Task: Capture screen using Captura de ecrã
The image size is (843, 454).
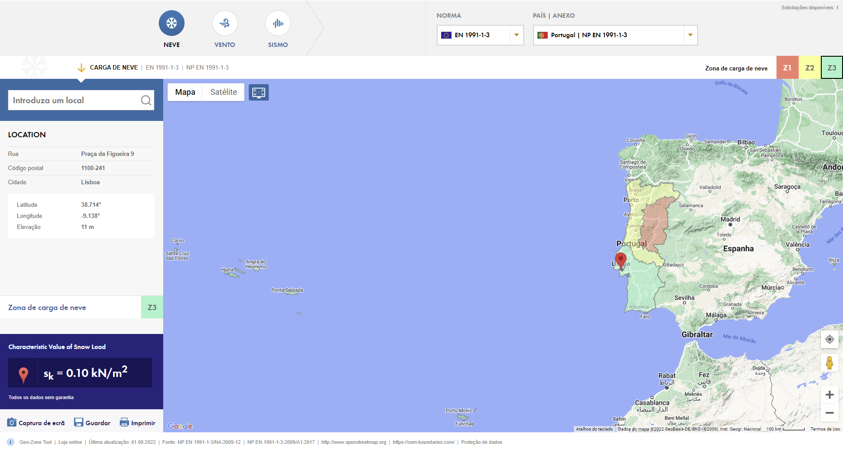Action: (12, 423)
